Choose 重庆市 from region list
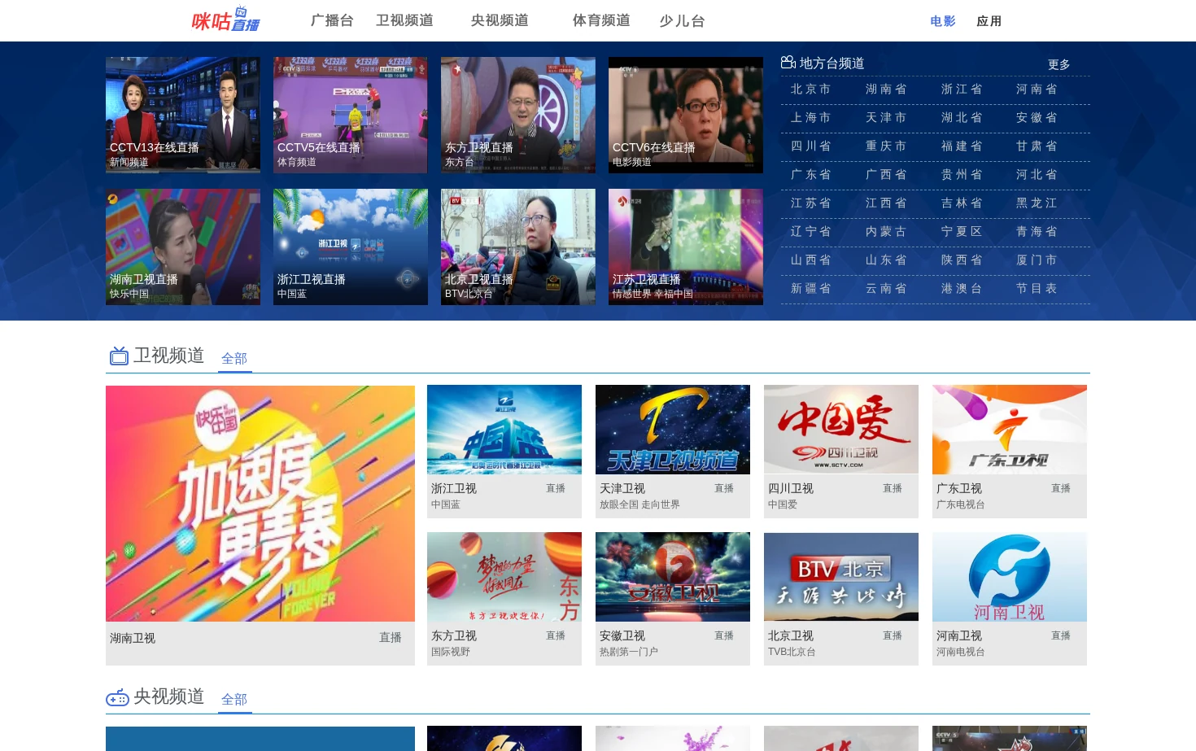 [x=886, y=146]
